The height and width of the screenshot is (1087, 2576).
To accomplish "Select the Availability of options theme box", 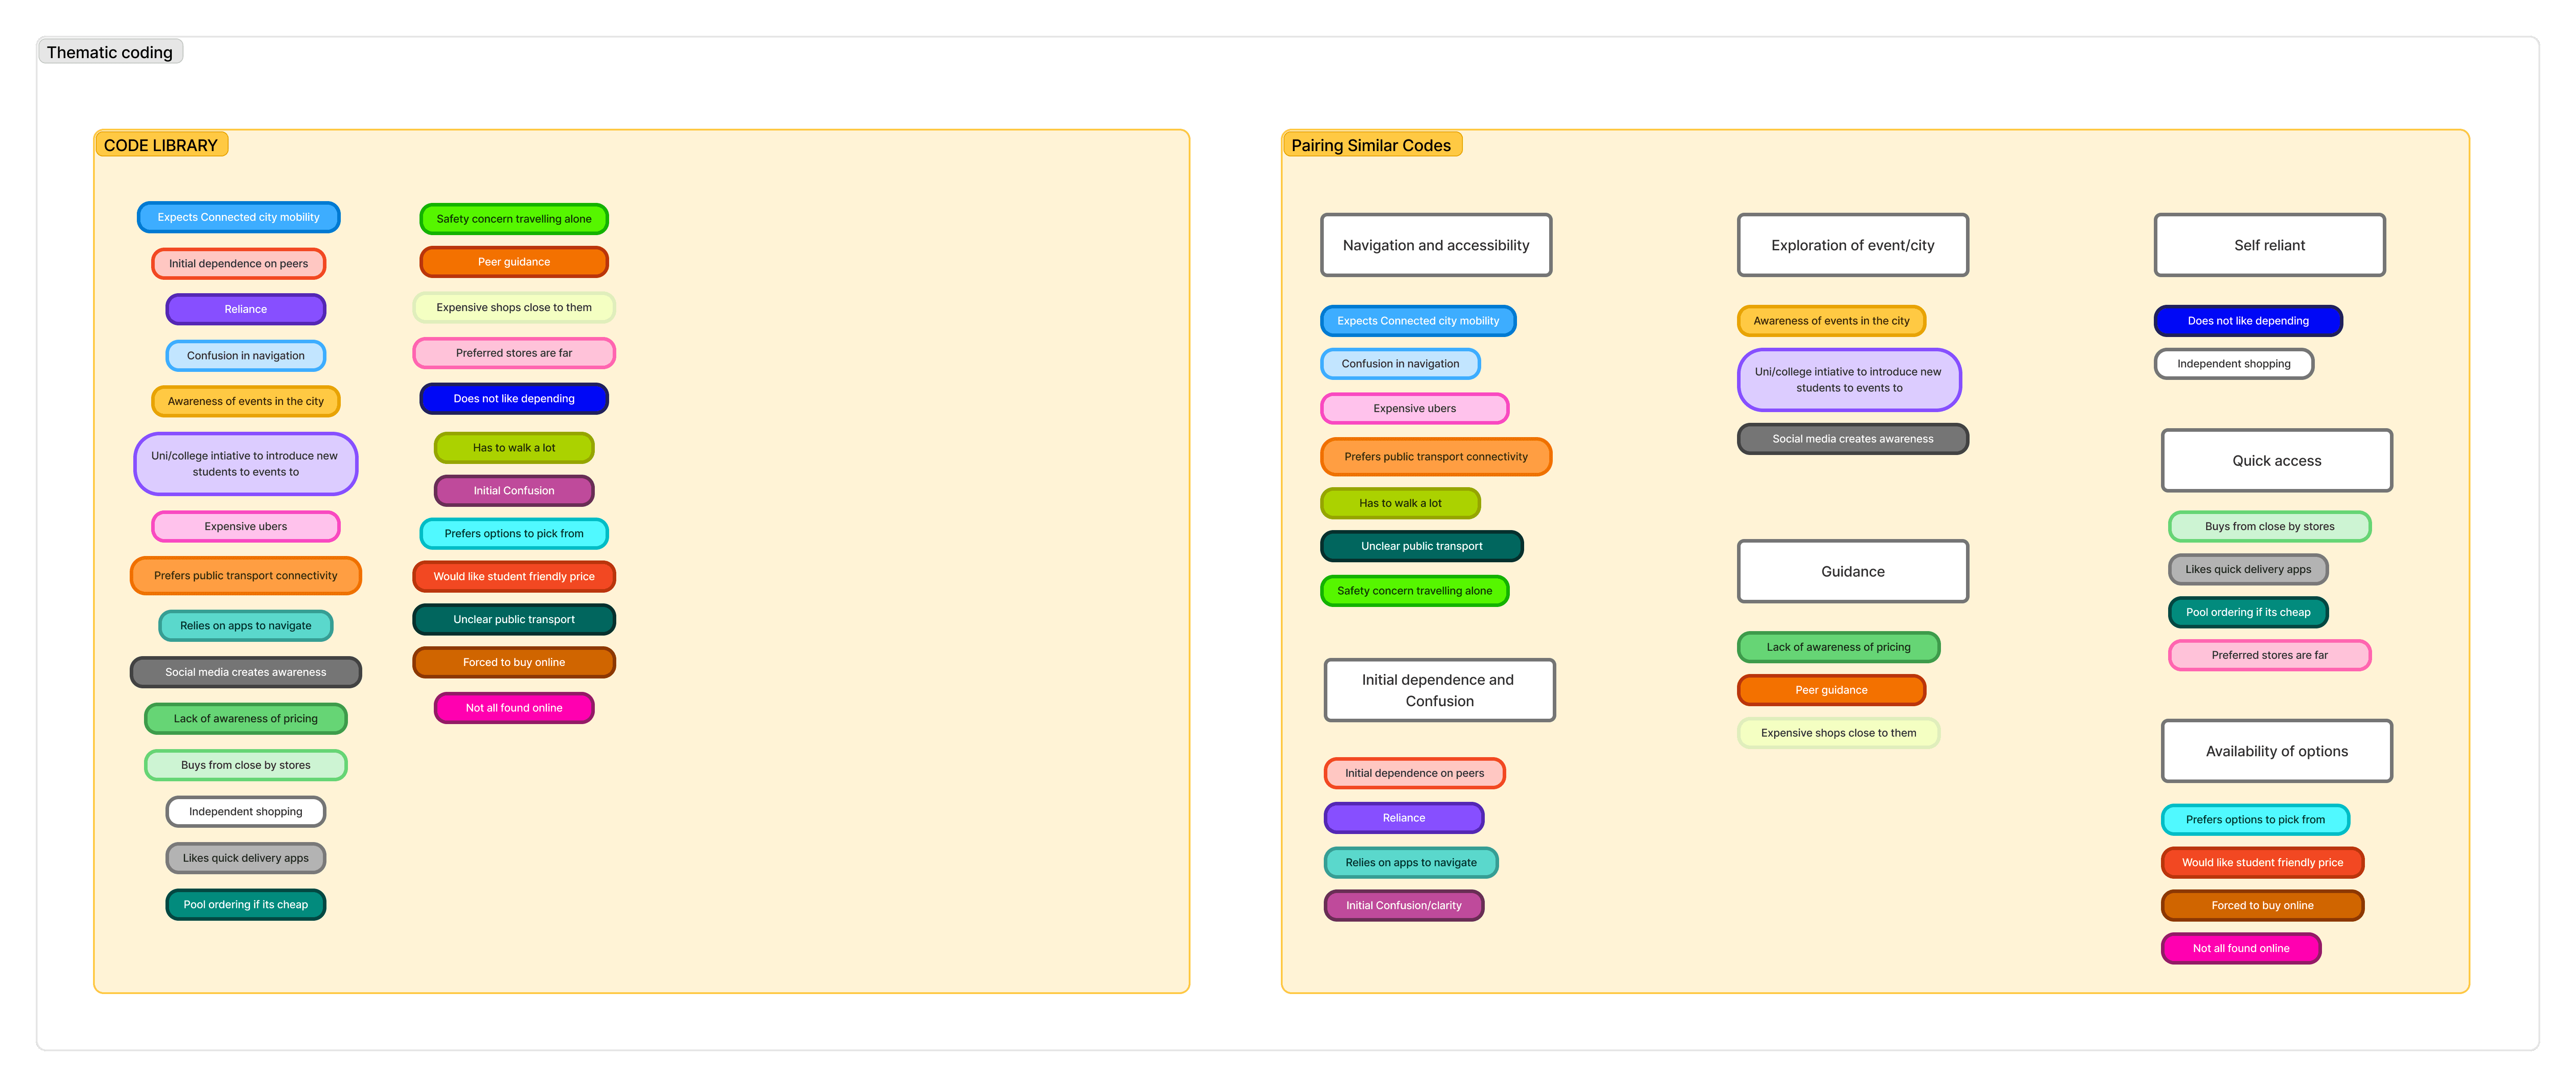I will click(x=2276, y=751).
